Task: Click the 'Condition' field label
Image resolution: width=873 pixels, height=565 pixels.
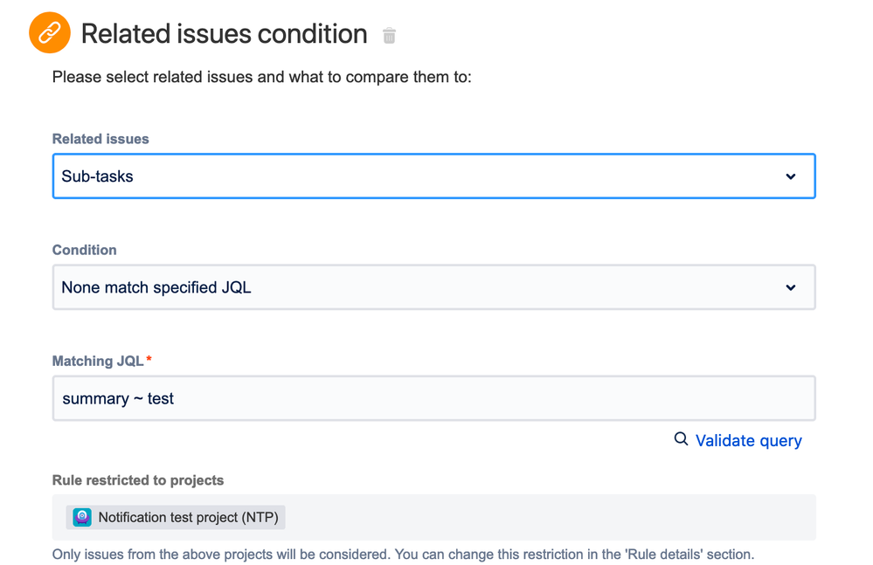Action: pyautogui.click(x=85, y=250)
